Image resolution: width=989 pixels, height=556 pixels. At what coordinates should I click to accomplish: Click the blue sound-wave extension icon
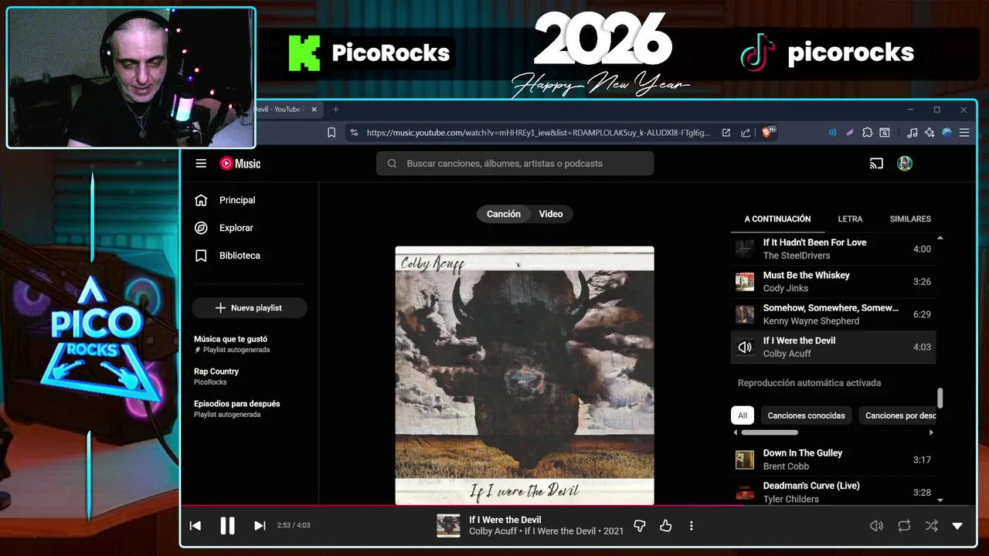pos(832,133)
